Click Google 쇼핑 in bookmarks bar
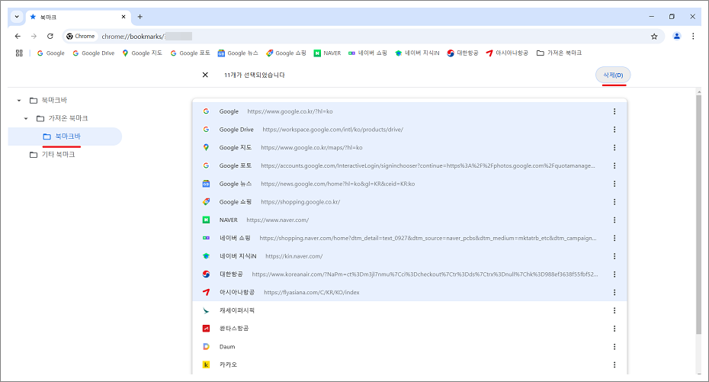Image resolution: width=709 pixels, height=382 pixels. (286, 53)
